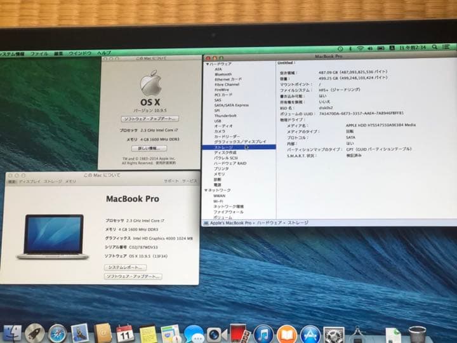Screen dimensions: 457x343
Task: Open ファイル menu
Action: click(39, 53)
